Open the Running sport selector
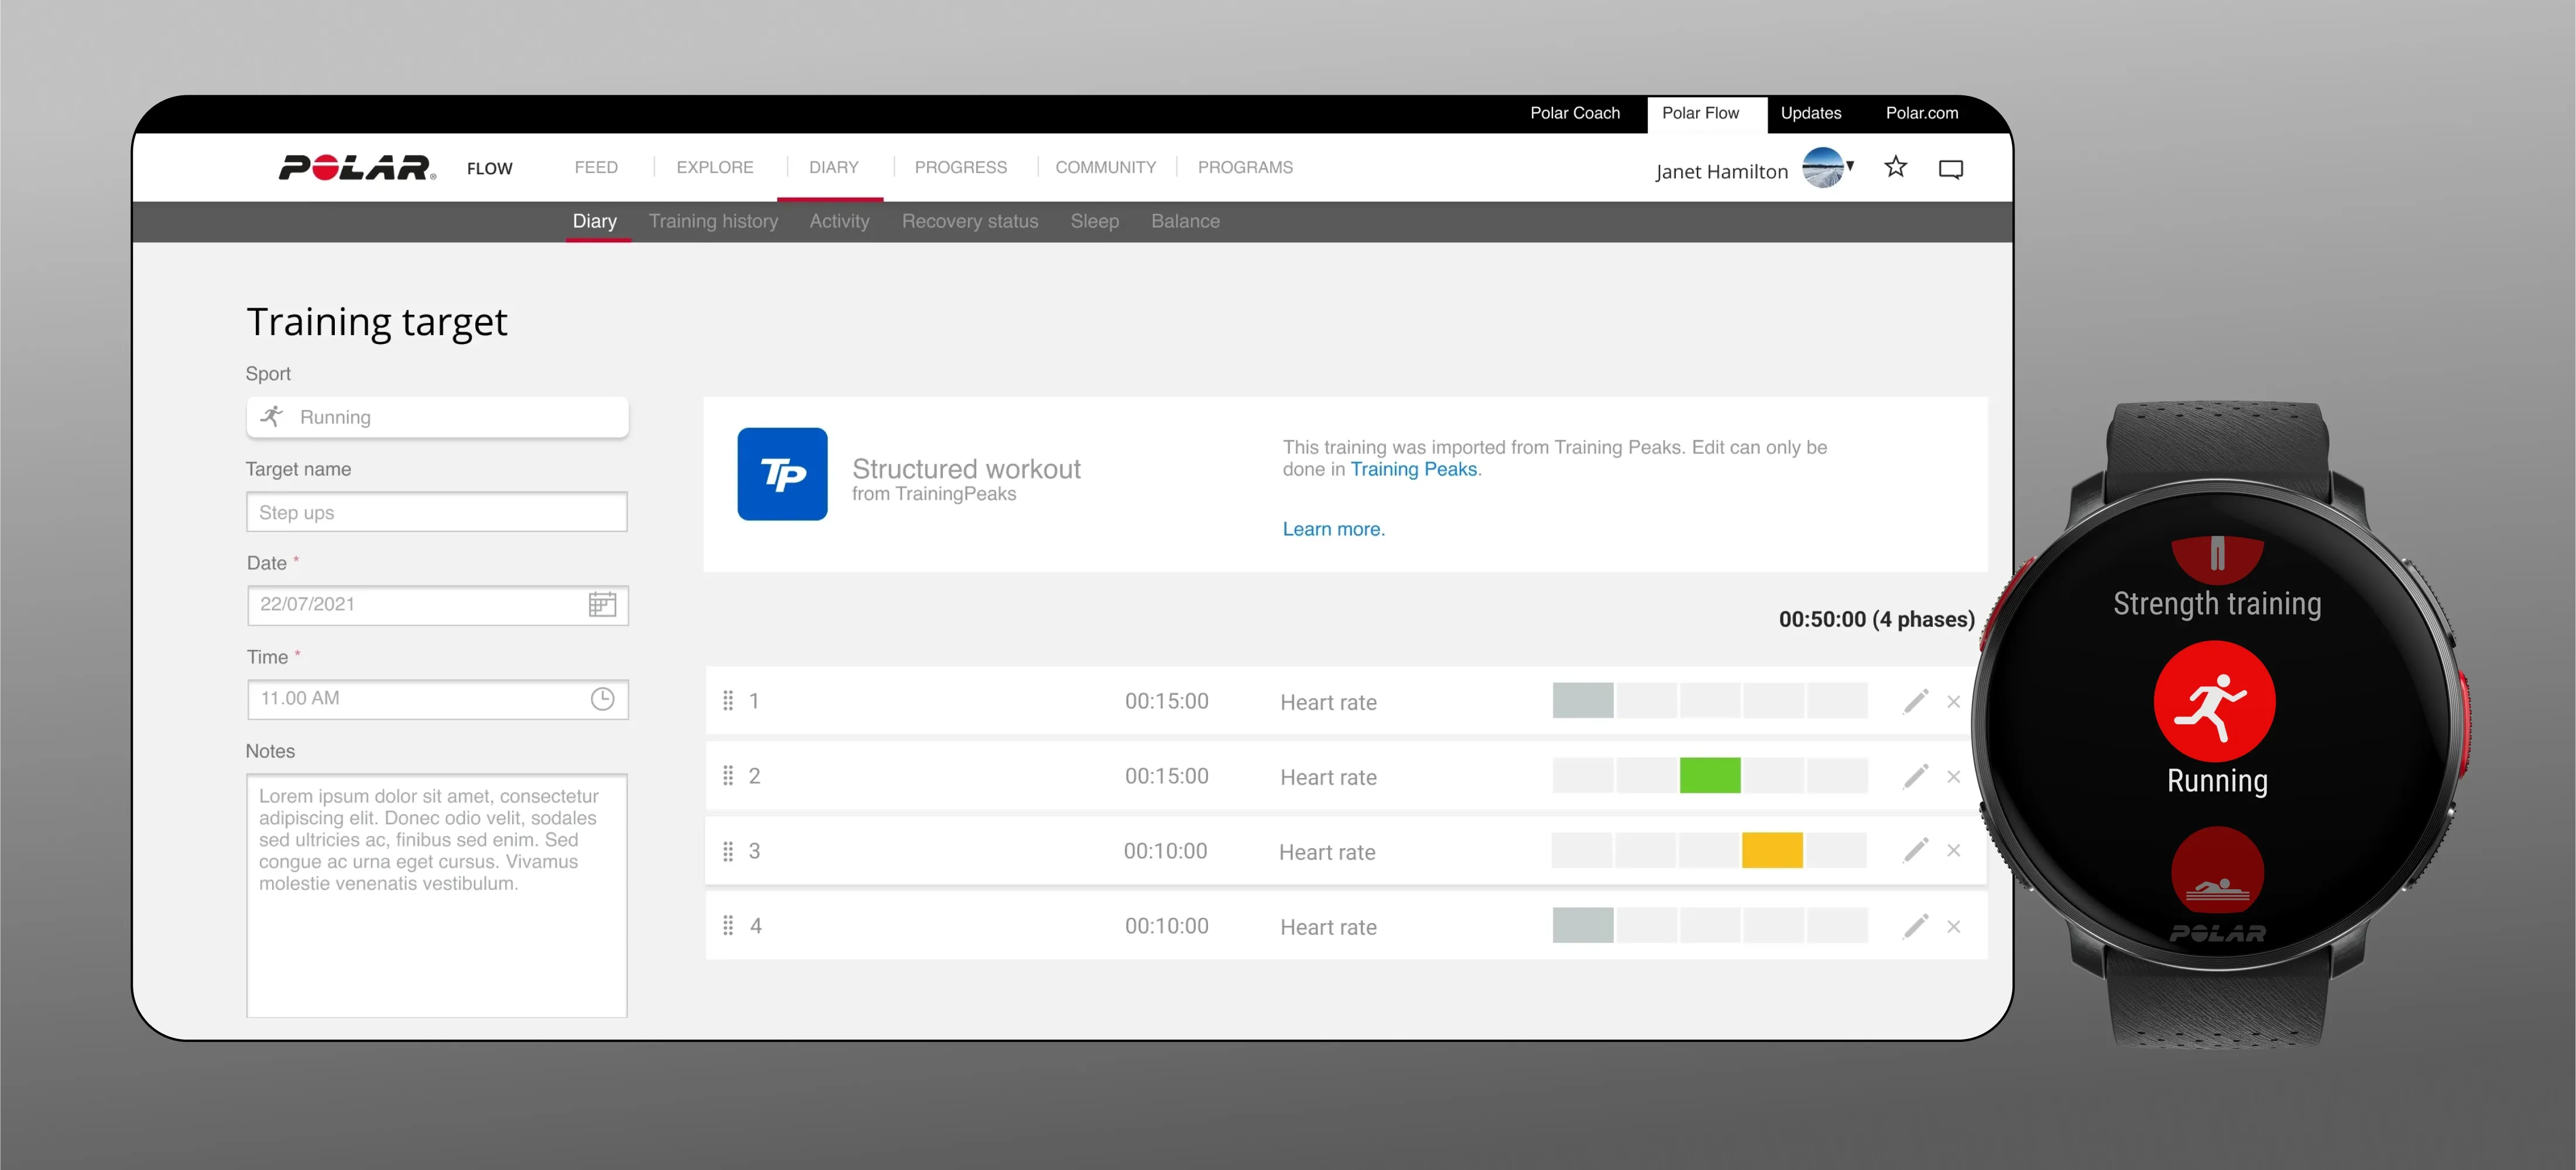This screenshot has height=1170, width=2576. 437,417
